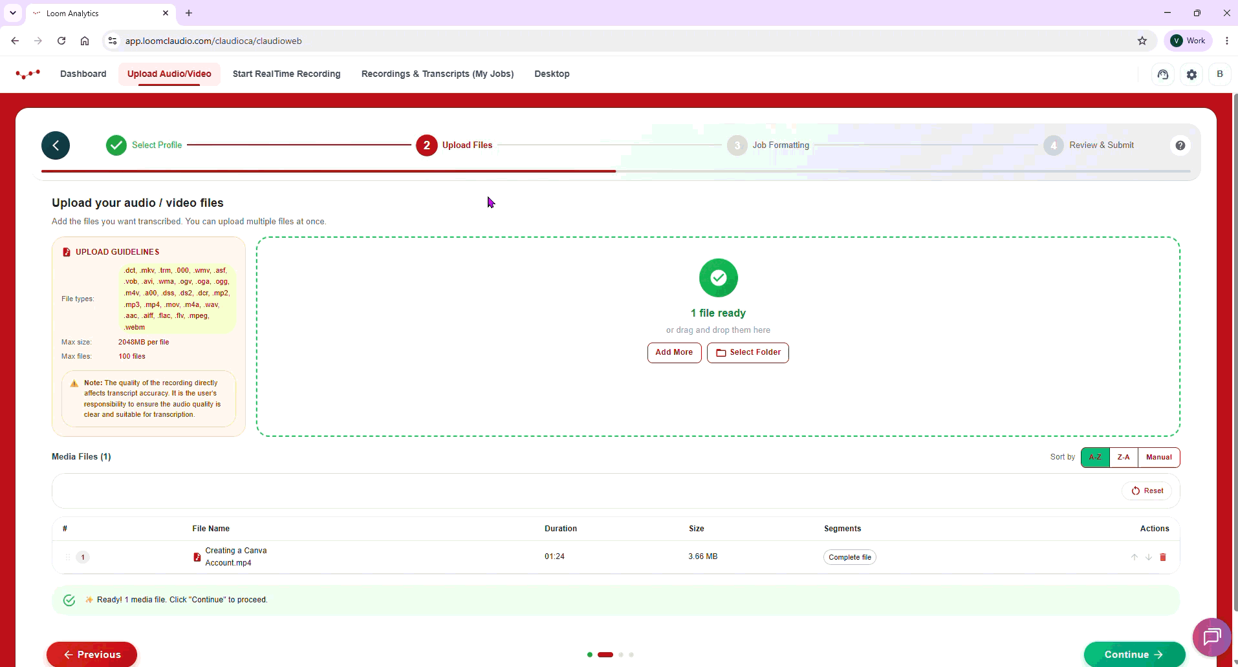Grab the drag handle of row 1
This screenshot has width=1238, height=667.
68,557
